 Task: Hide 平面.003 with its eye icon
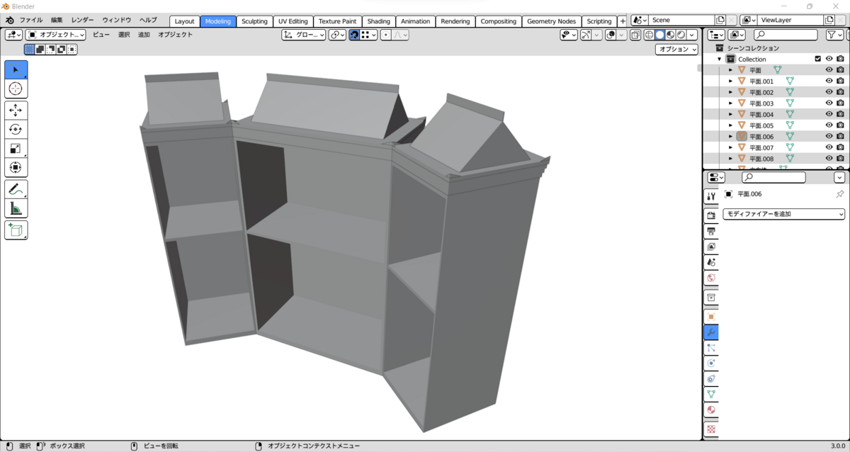[x=829, y=103]
